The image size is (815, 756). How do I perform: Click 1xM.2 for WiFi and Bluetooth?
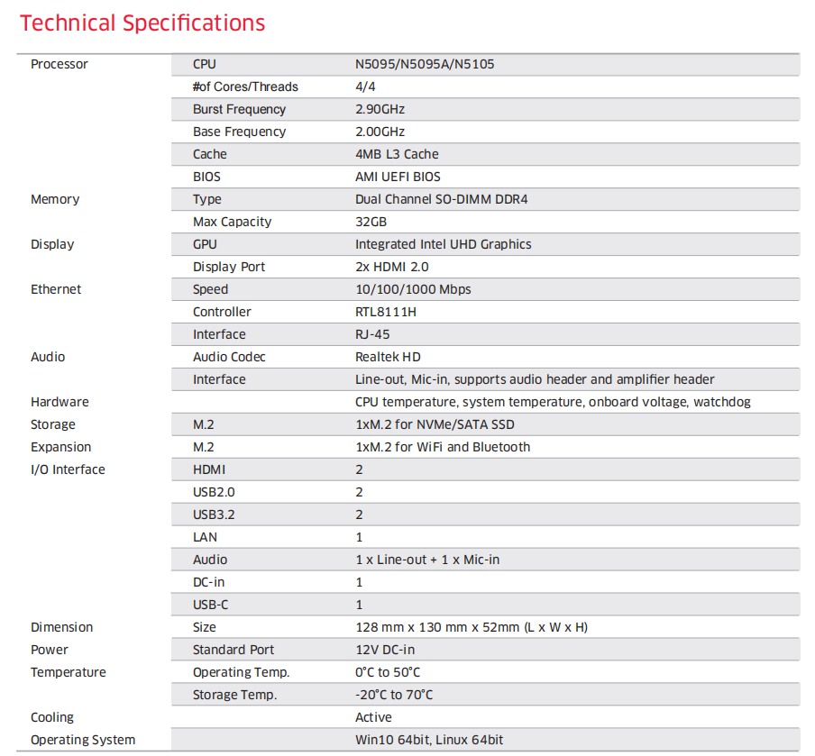(443, 447)
